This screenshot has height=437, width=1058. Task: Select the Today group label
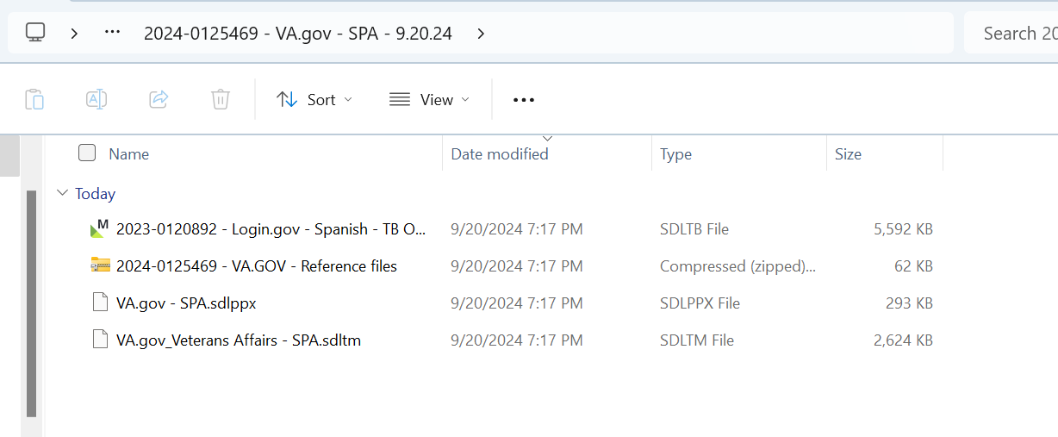(95, 194)
